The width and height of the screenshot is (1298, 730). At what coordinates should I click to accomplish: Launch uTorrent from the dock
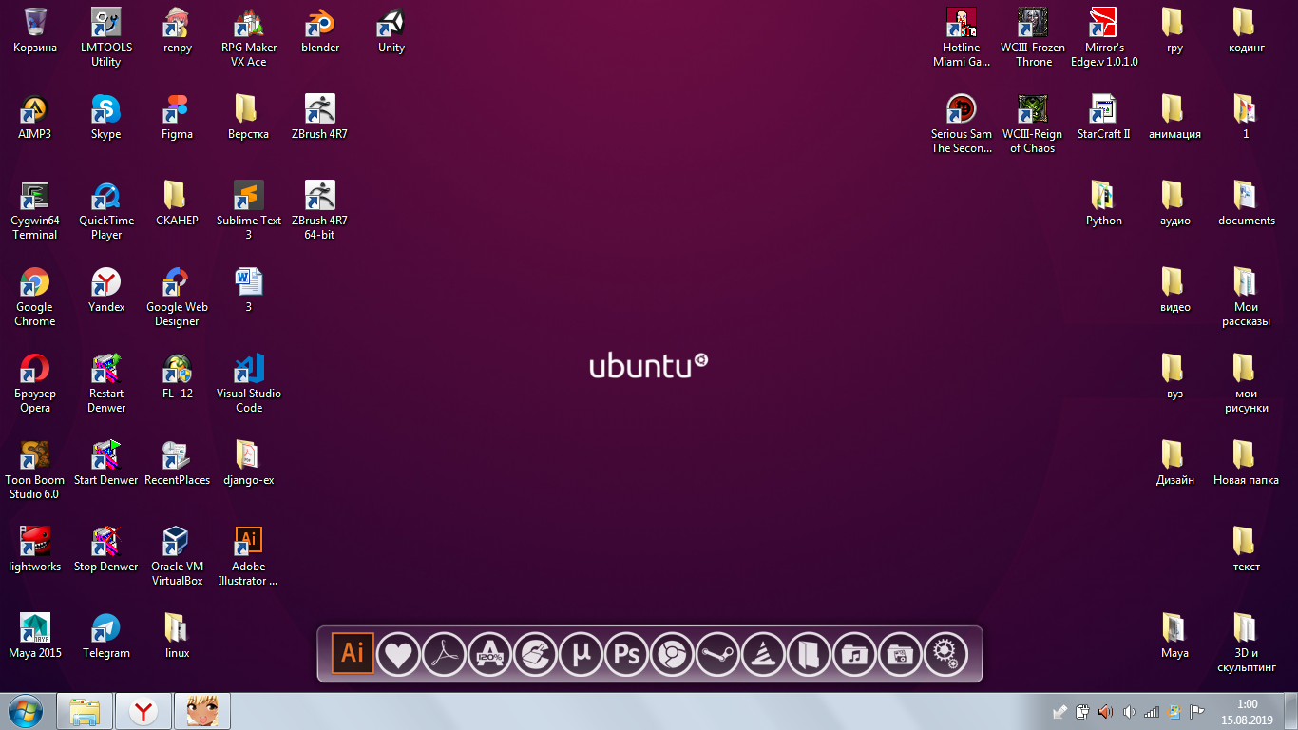click(x=581, y=654)
